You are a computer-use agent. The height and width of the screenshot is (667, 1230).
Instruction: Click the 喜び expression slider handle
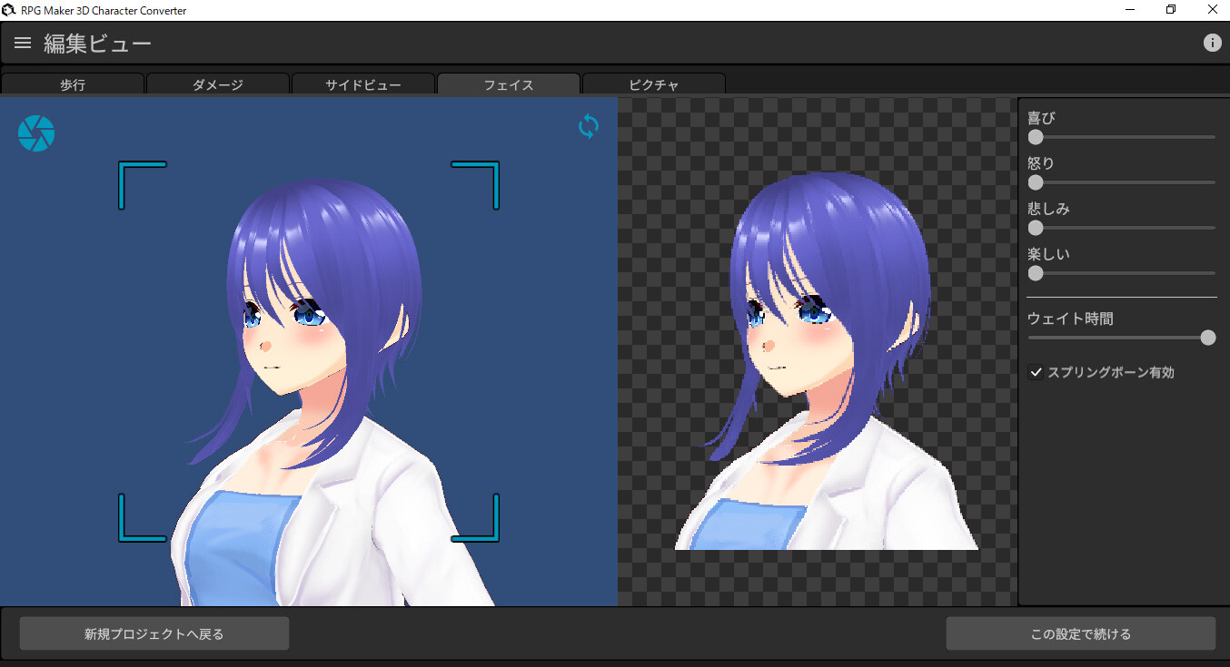point(1035,137)
